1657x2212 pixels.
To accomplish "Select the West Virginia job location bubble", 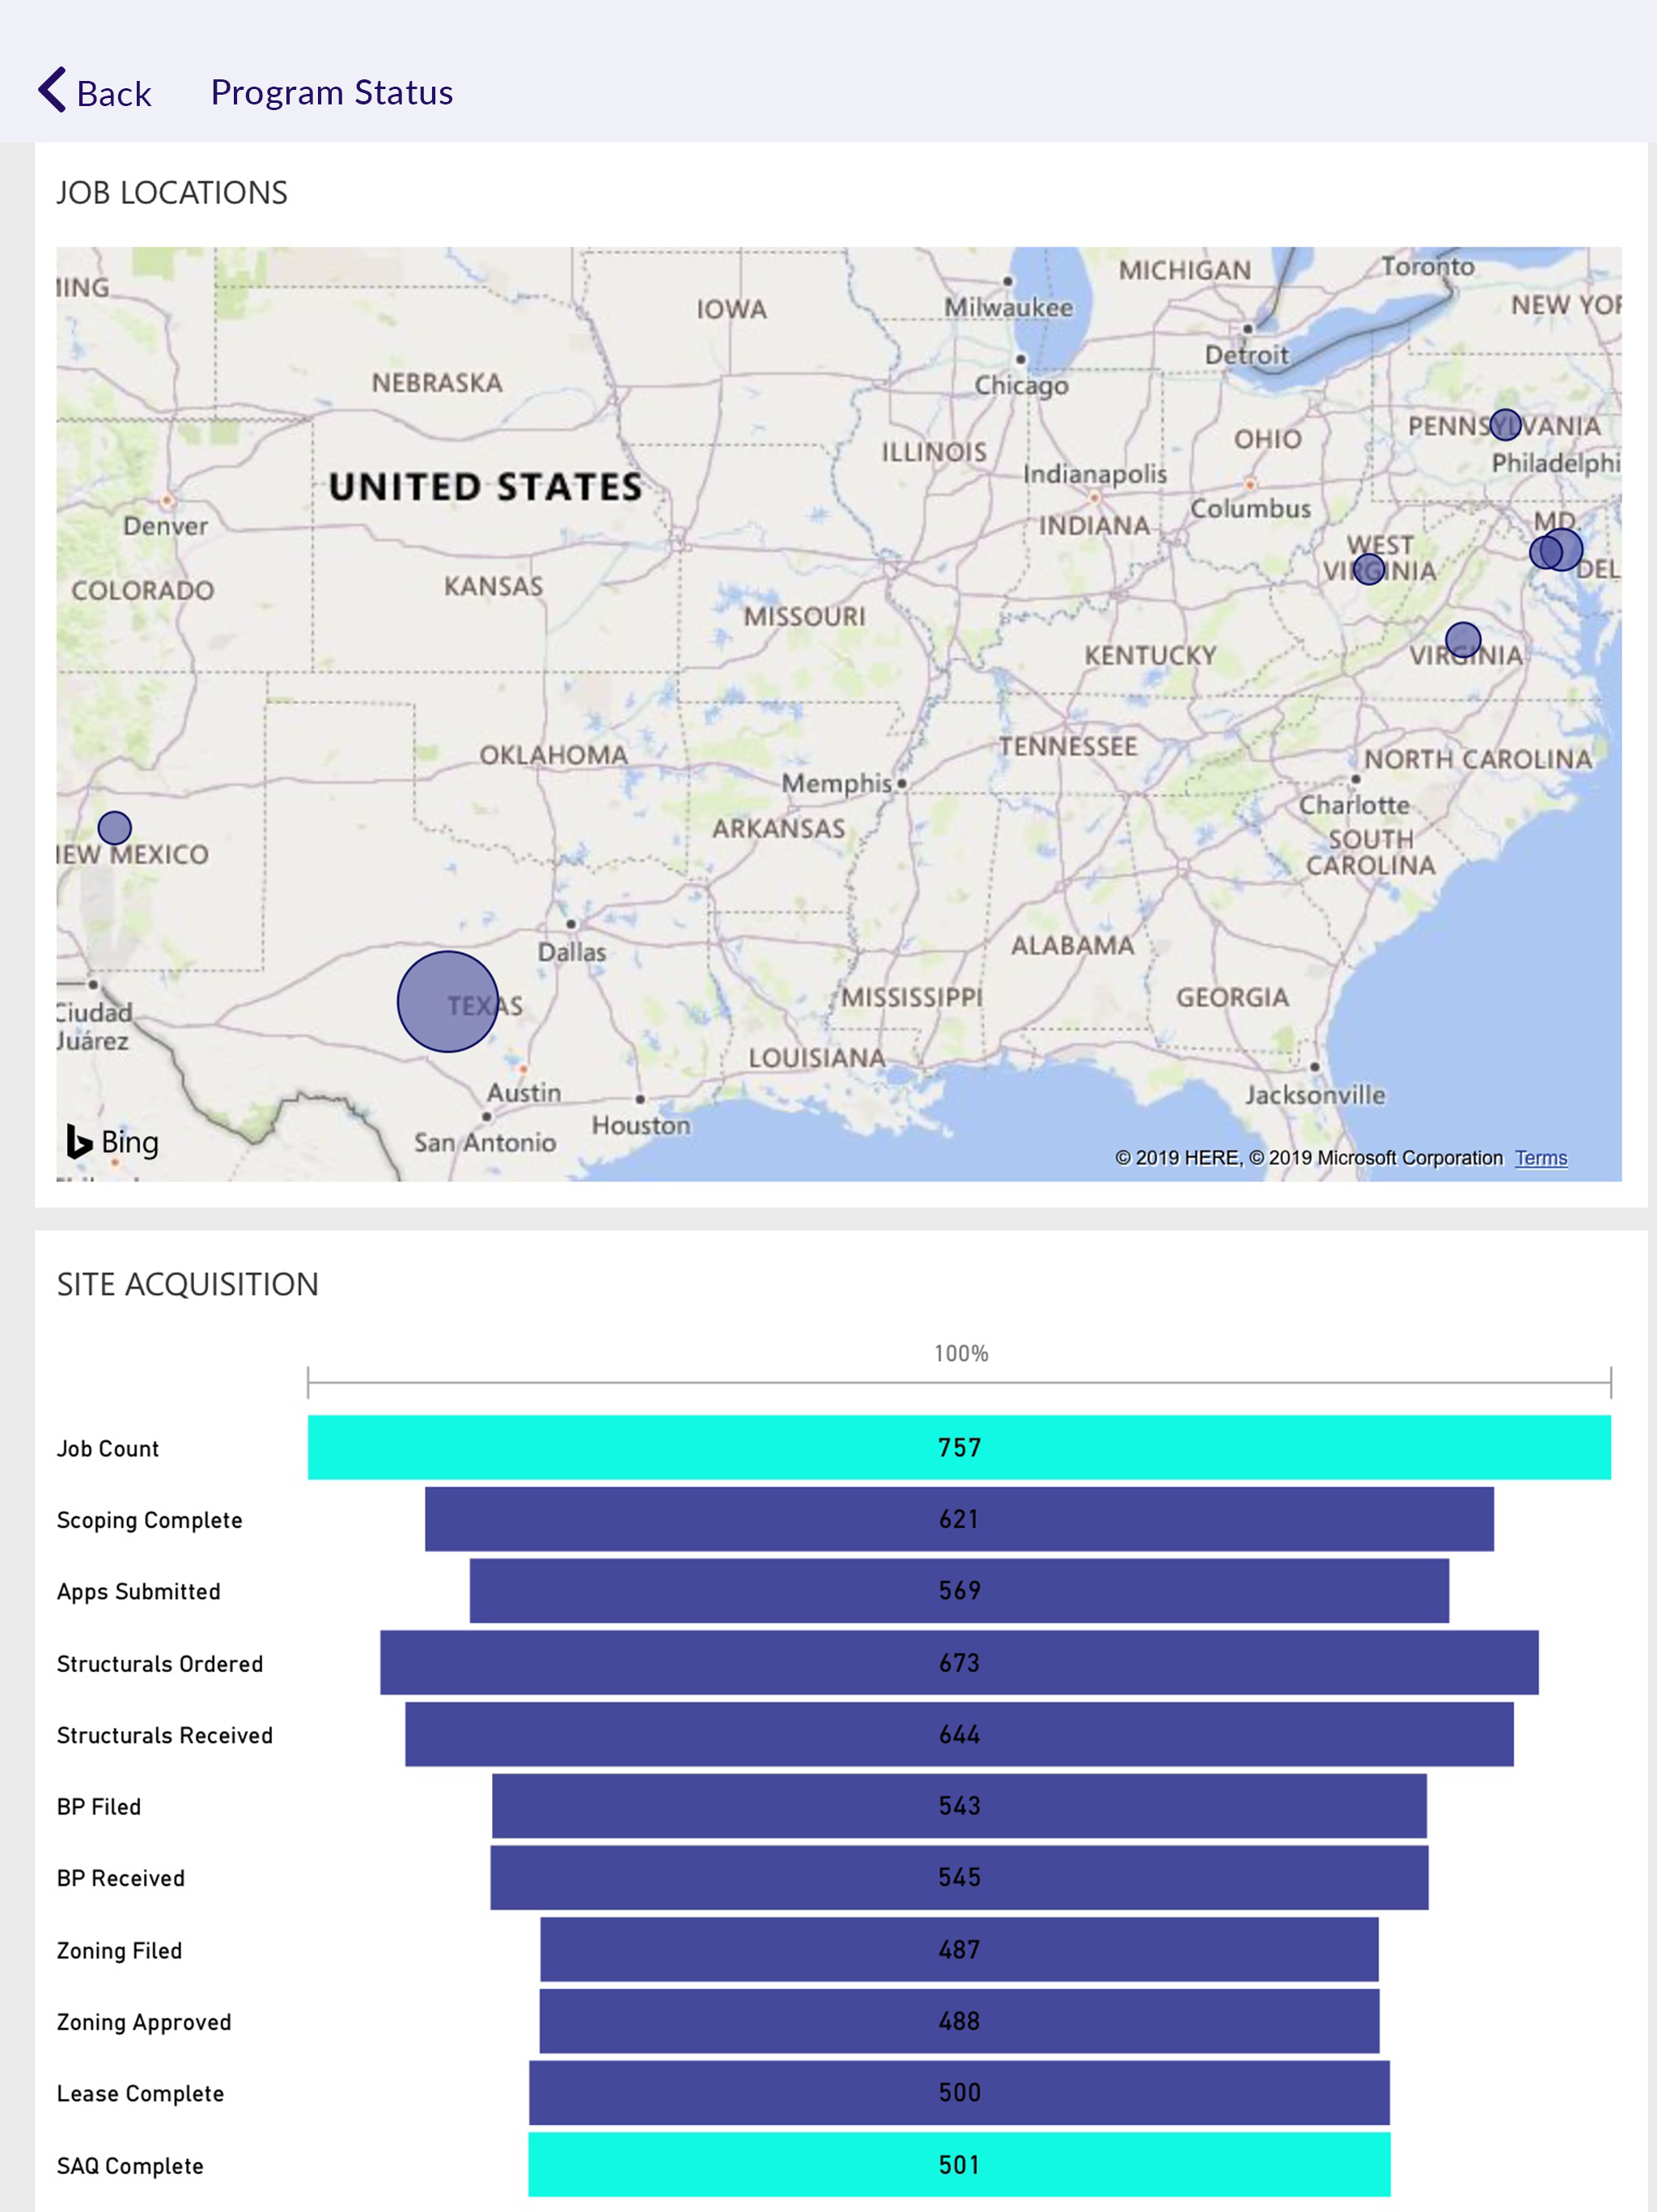I will coord(1369,569).
